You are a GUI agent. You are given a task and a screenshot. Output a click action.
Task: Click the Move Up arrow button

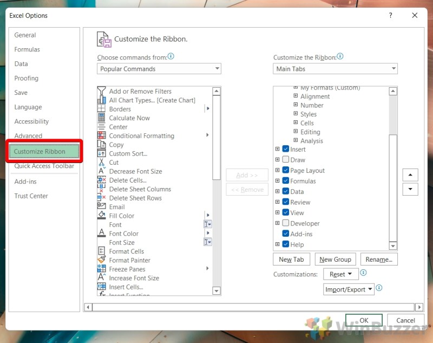[410, 174]
